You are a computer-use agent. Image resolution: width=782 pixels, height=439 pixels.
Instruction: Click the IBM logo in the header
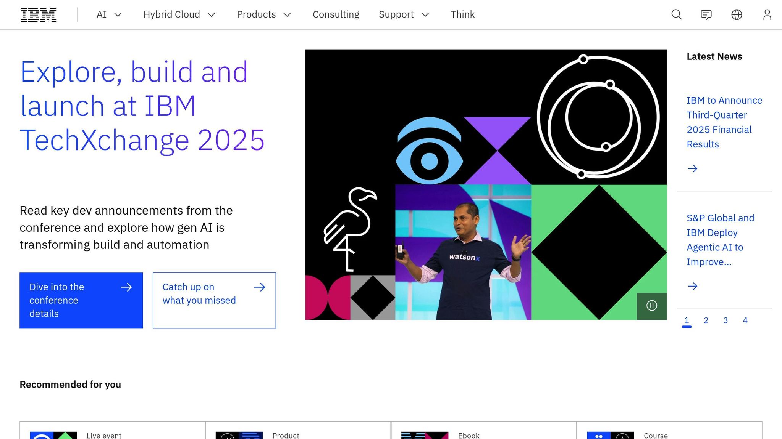38,14
